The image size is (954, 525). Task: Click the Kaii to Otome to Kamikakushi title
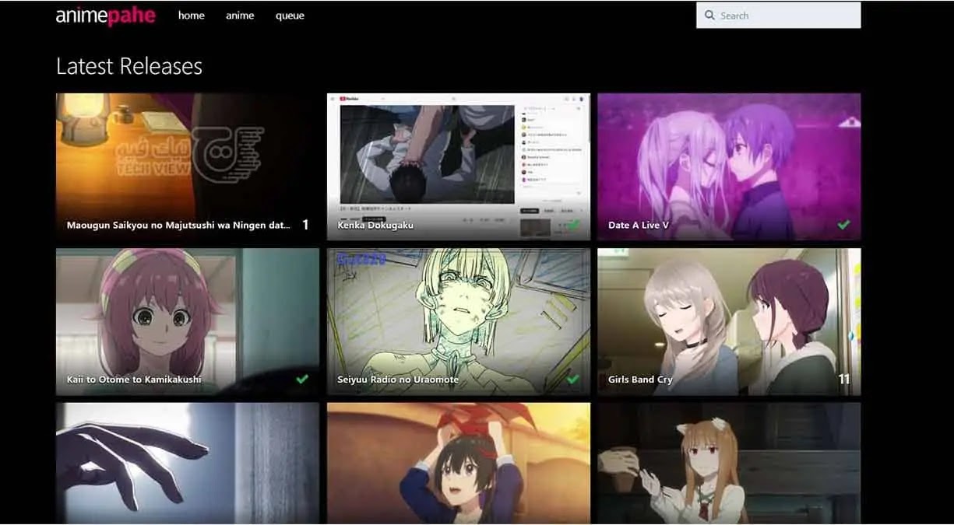[x=134, y=380]
